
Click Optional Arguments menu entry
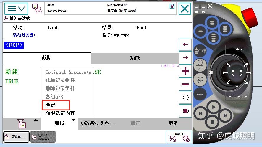(x=68, y=72)
